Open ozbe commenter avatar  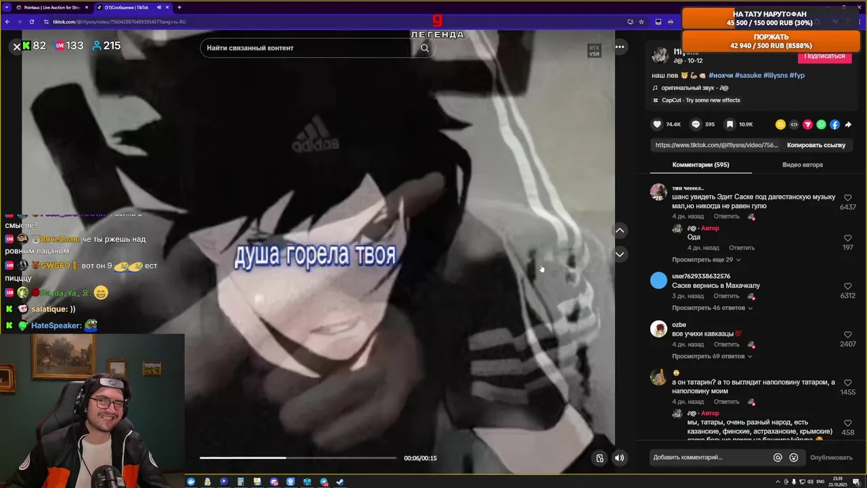[x=658, y=329]
